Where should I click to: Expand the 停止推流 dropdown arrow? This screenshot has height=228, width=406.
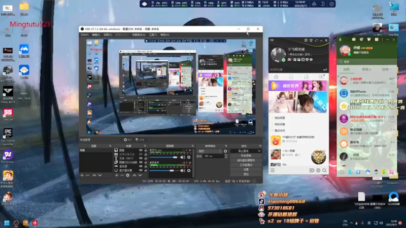(x=259, y=151)
